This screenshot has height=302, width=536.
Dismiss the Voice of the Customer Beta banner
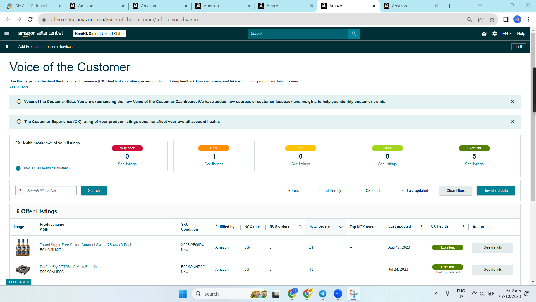pos(512,102)
